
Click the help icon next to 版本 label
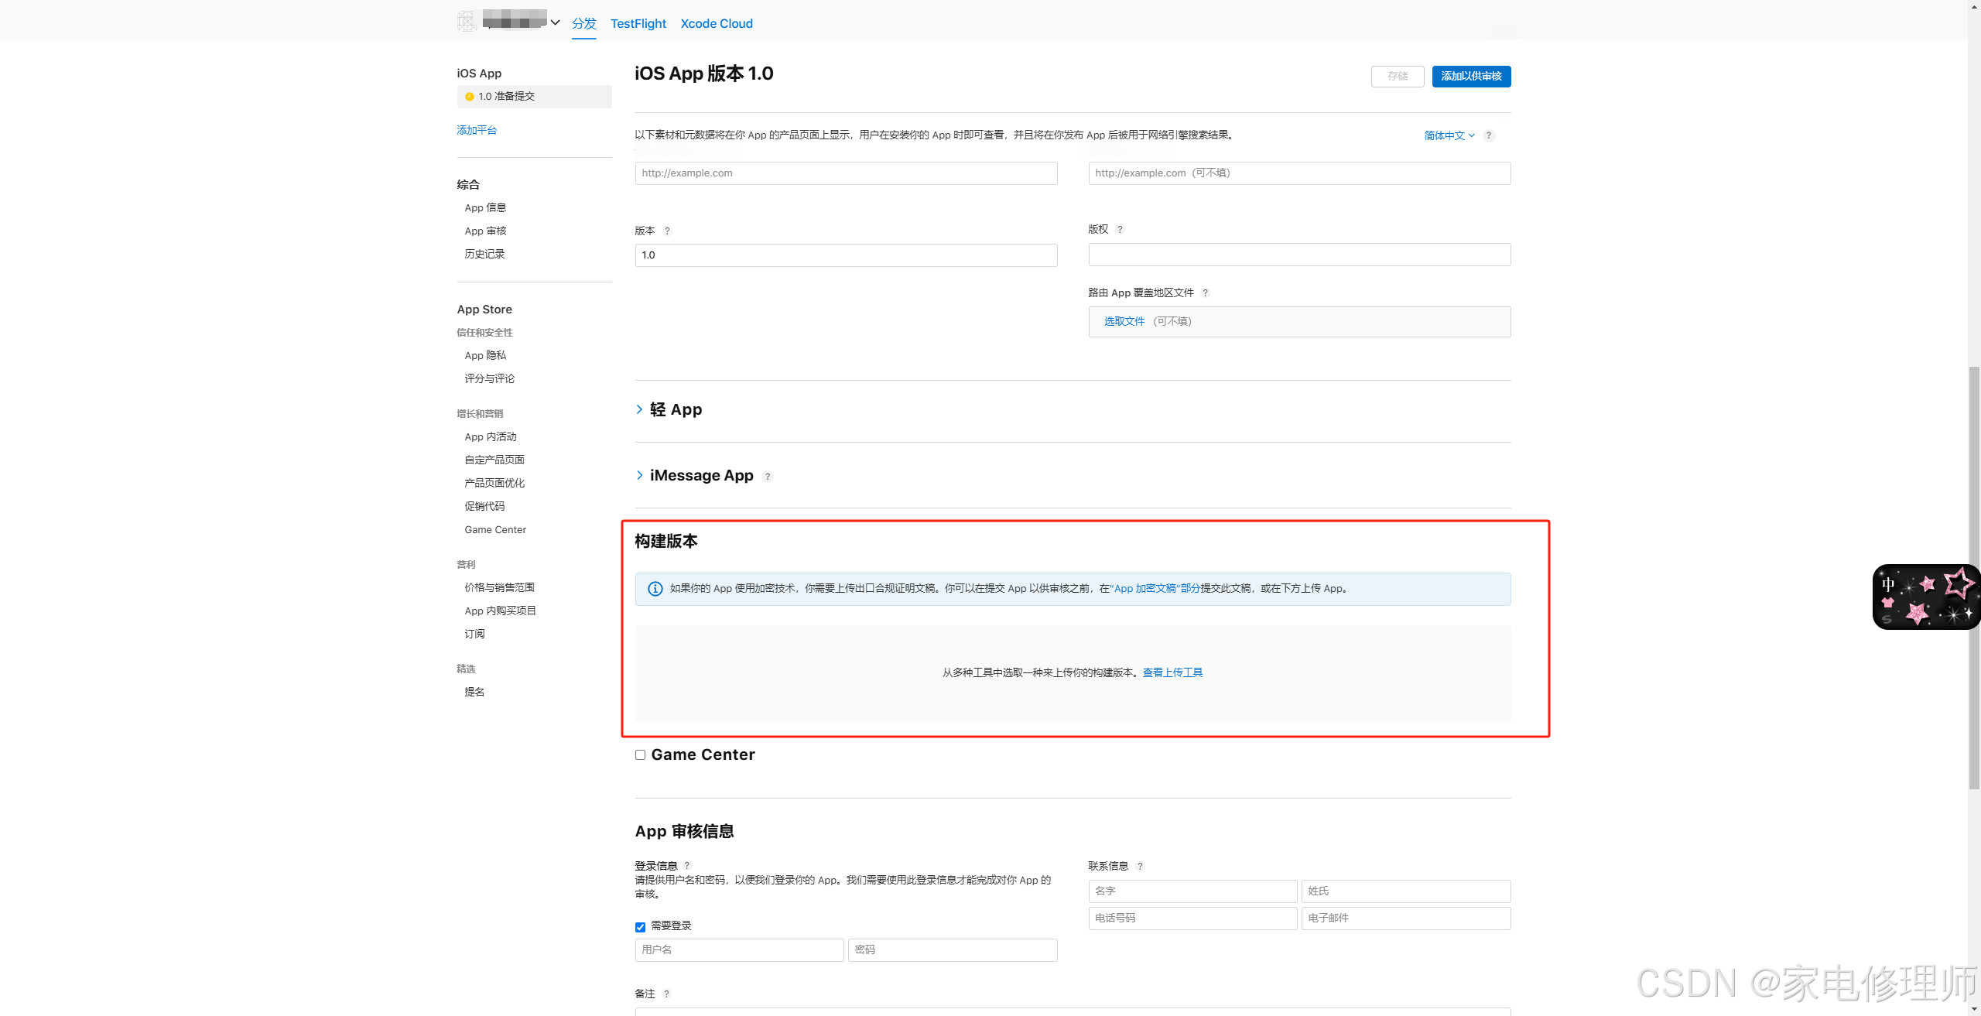[x=667, y=231]
